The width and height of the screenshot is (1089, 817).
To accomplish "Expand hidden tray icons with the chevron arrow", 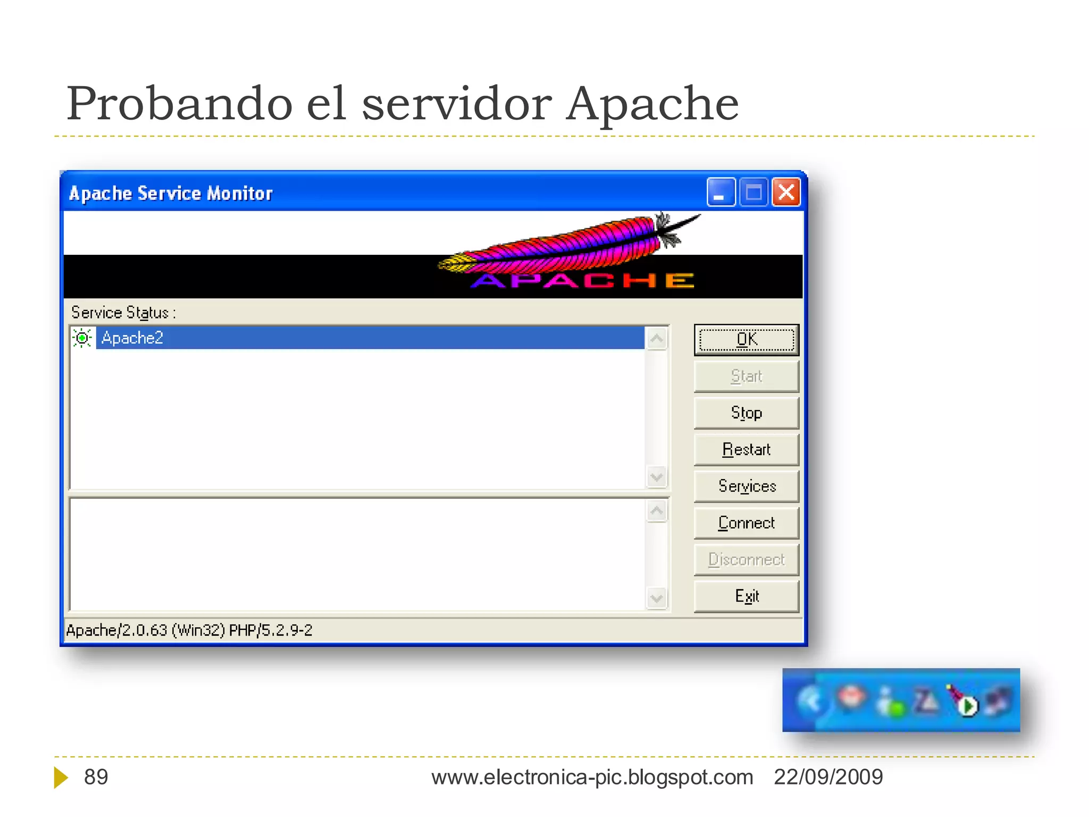I will (811, 701).
